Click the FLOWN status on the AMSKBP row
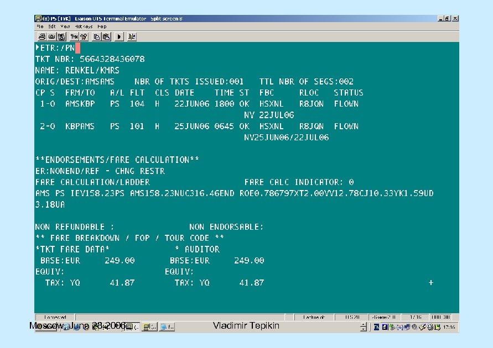The height and width of the screenshot is (348, 493). 346,104
